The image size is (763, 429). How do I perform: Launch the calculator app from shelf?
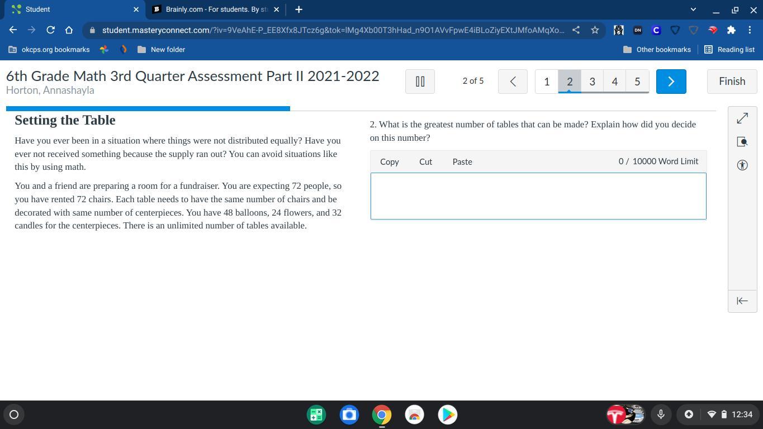[316, 414]
